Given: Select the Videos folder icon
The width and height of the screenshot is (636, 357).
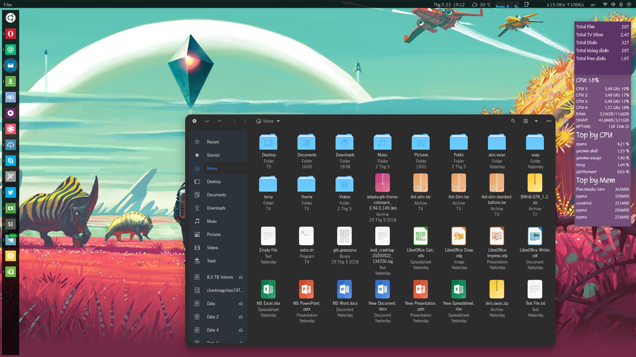Looking at the screenshot, I should coord(344,184).
